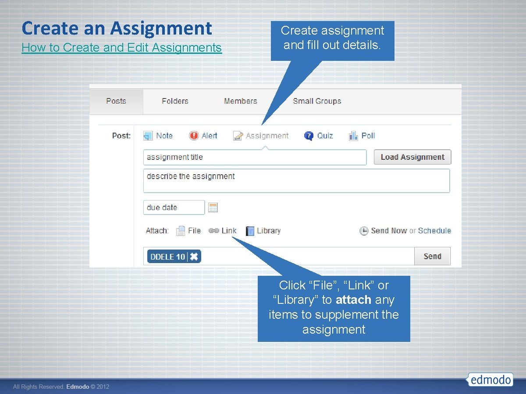Switch to the Small Groups tab
The height and width of the screenshot is (394, 526).
tap(317, 101)
